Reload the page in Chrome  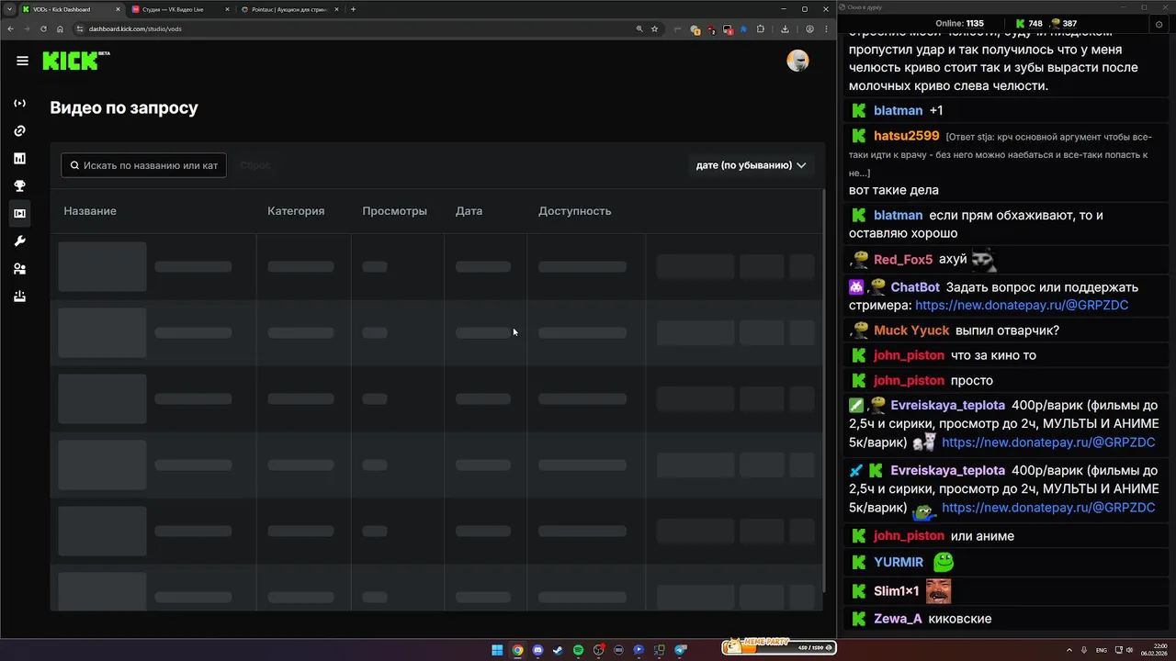click(x=43, y=28)
